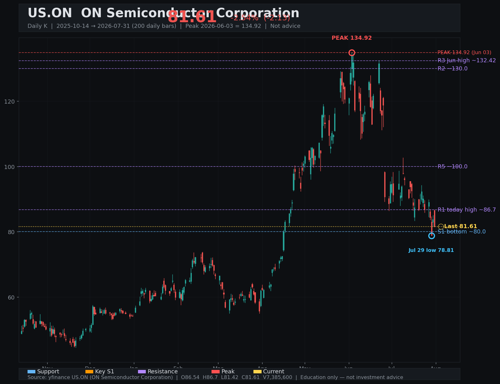This screenshot has height=384, width=500.
Task: Click the "Jul 29 low 78.81" annotation
Action: click(431, 250)
